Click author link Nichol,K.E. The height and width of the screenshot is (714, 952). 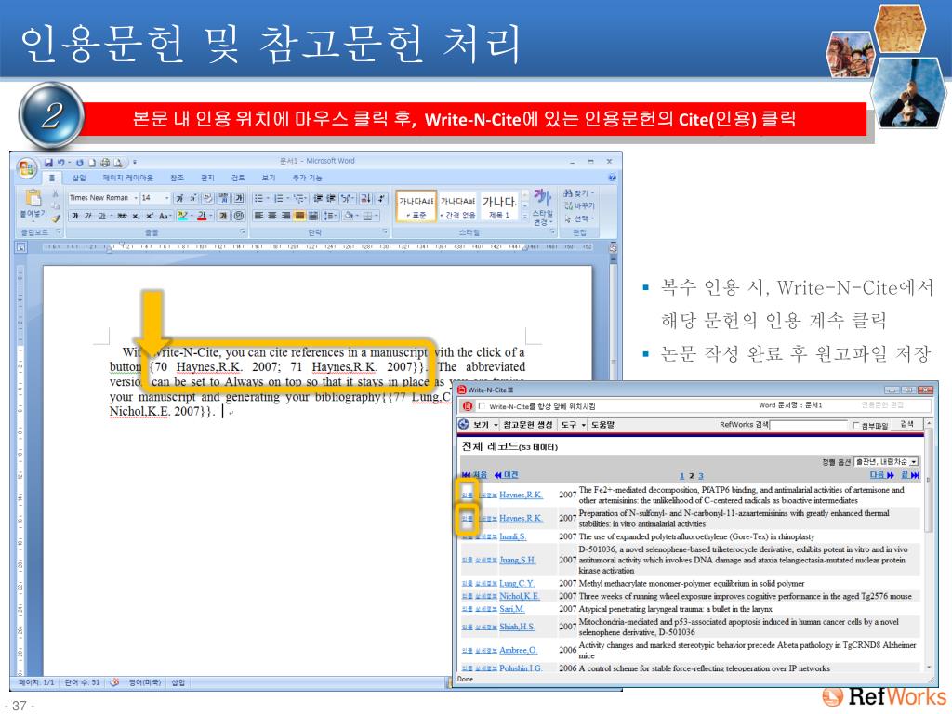pos(519,596)
